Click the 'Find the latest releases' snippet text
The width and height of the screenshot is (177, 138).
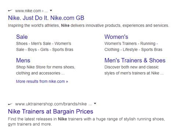click(86, 122)
